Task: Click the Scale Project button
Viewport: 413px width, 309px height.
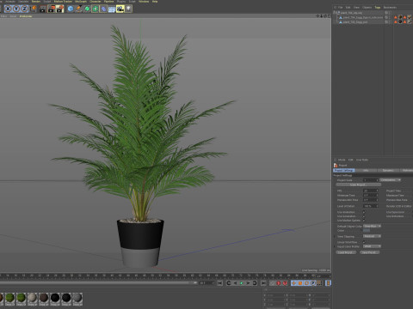Action: 359,185
